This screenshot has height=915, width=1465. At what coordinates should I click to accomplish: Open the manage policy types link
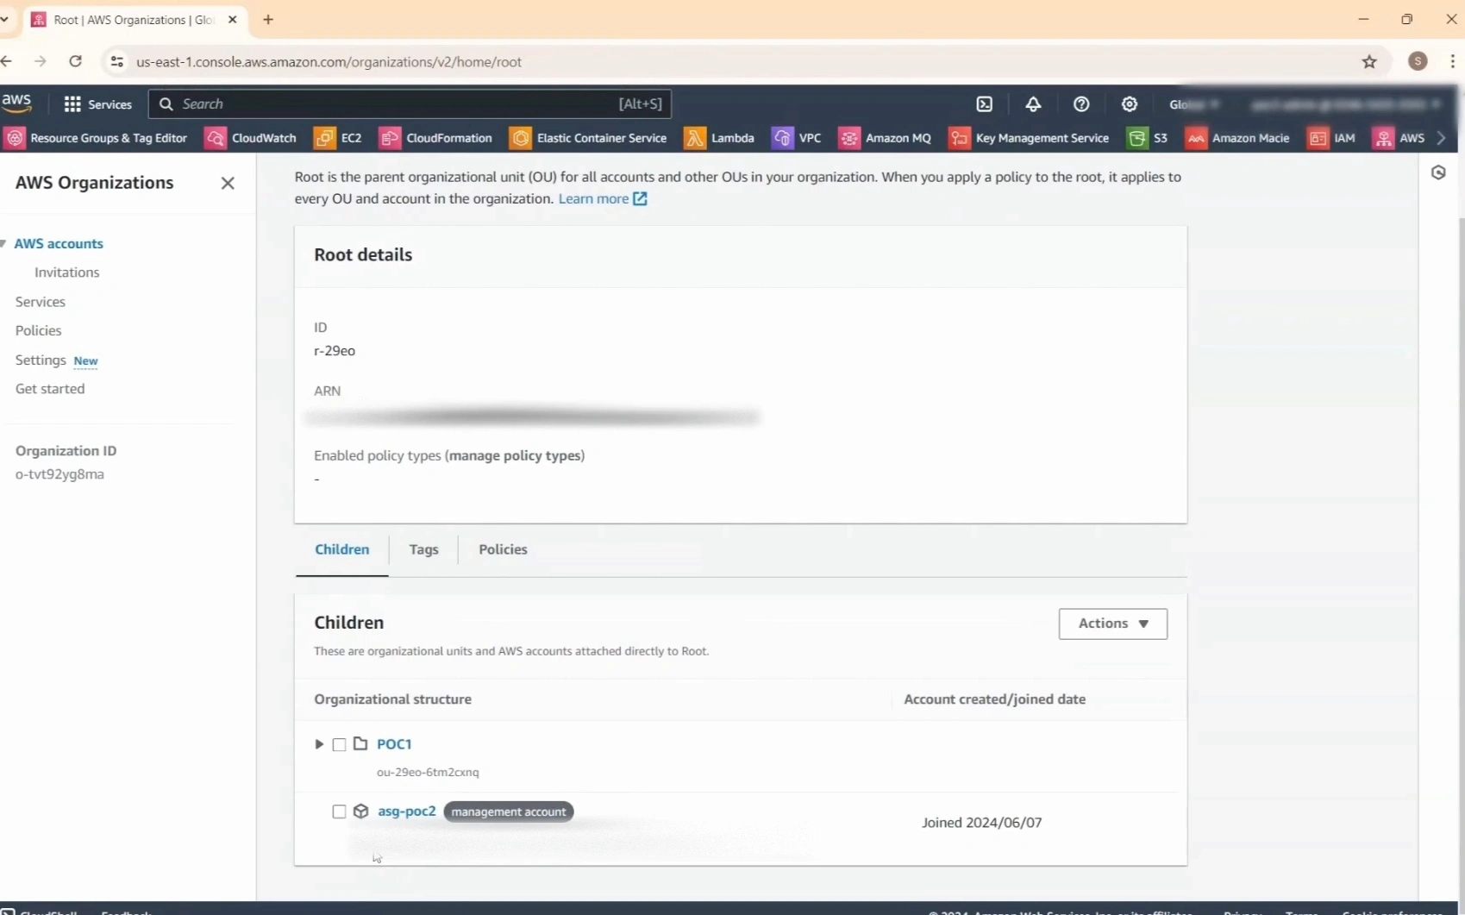coord(515,455)
